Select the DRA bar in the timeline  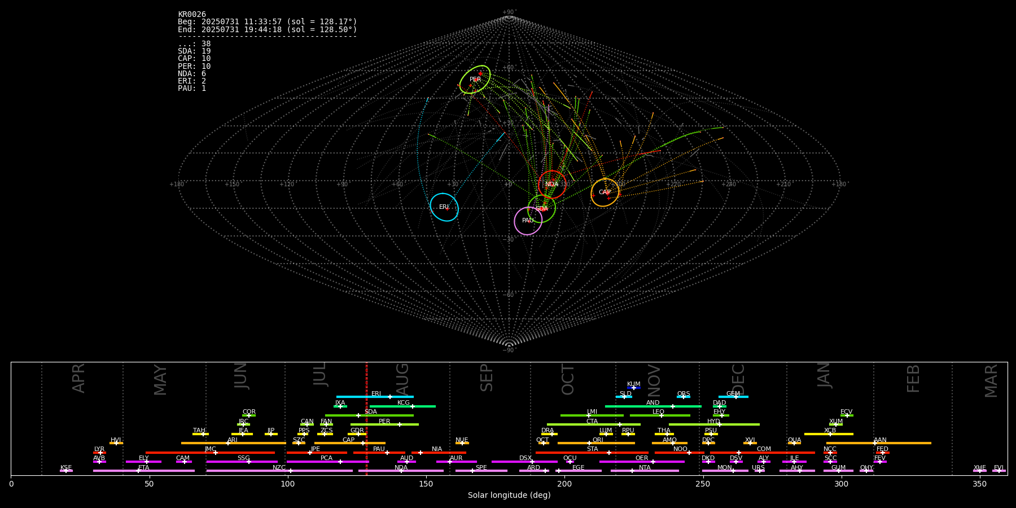coord(549,434)
